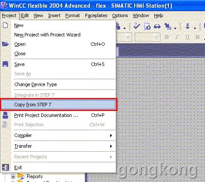Viewport: 205px width, 182px height.
Task: Expand the Compiler submenu
Action: click(58, 135)
